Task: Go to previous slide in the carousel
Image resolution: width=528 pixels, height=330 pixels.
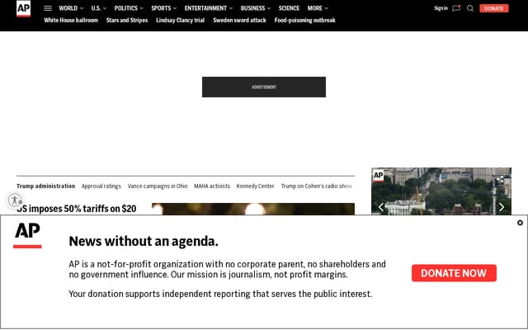Action: pos(381,207)
